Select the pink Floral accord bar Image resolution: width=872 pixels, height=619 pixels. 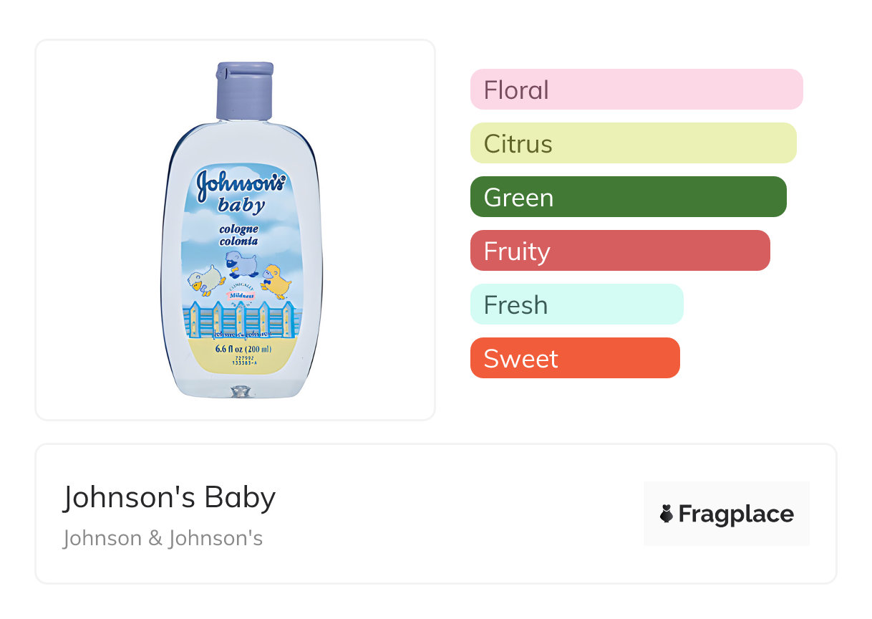(x=636, y=90)
